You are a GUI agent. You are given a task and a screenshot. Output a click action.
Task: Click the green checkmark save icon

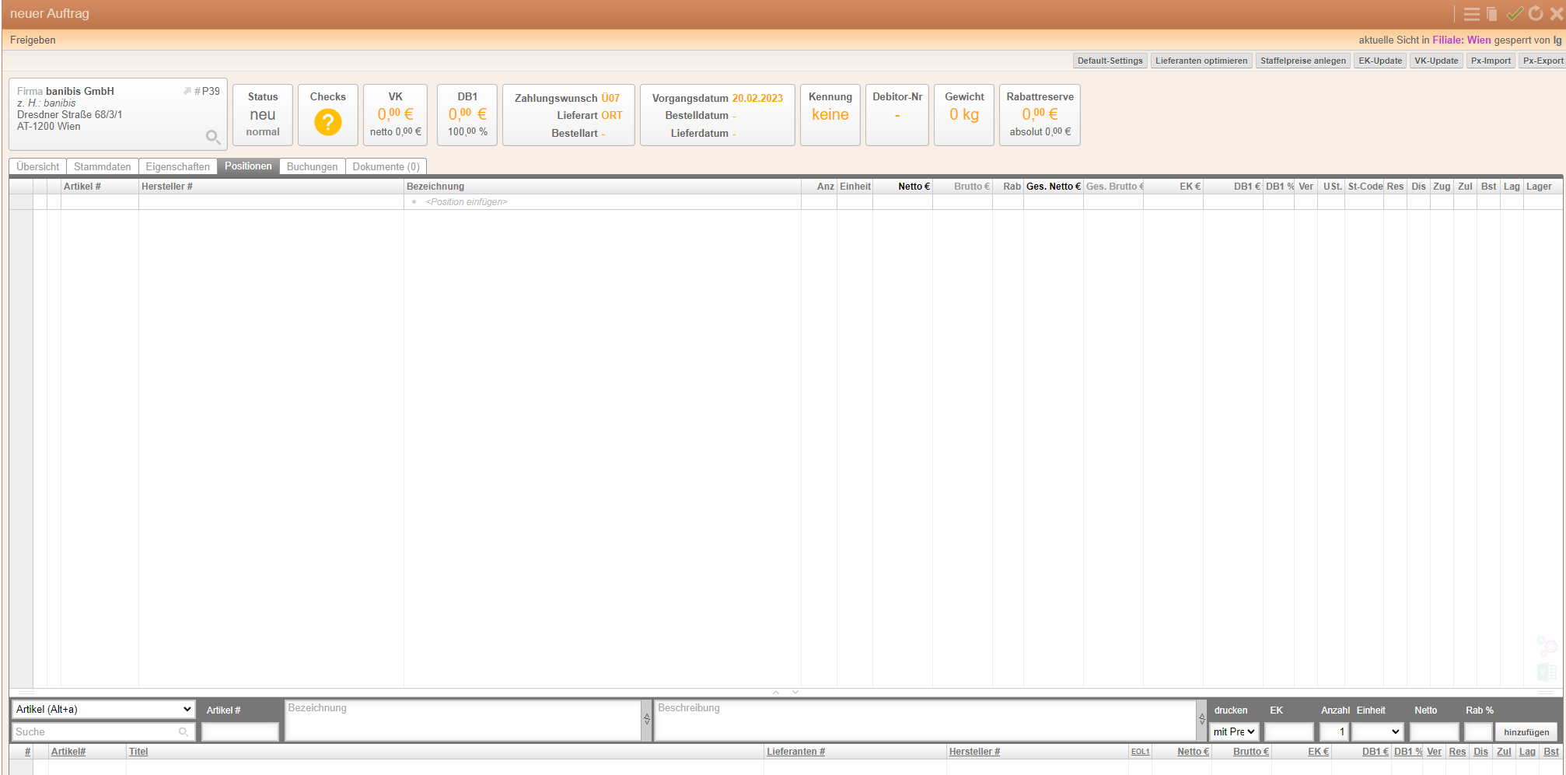[1515, 14]
